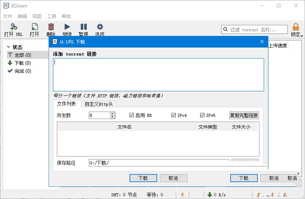Open the 文件 menu
This screenshot has height=199, width=305.
8,16
